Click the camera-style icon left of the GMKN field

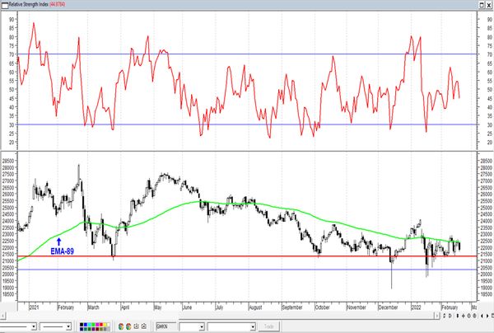click(143, 326)
